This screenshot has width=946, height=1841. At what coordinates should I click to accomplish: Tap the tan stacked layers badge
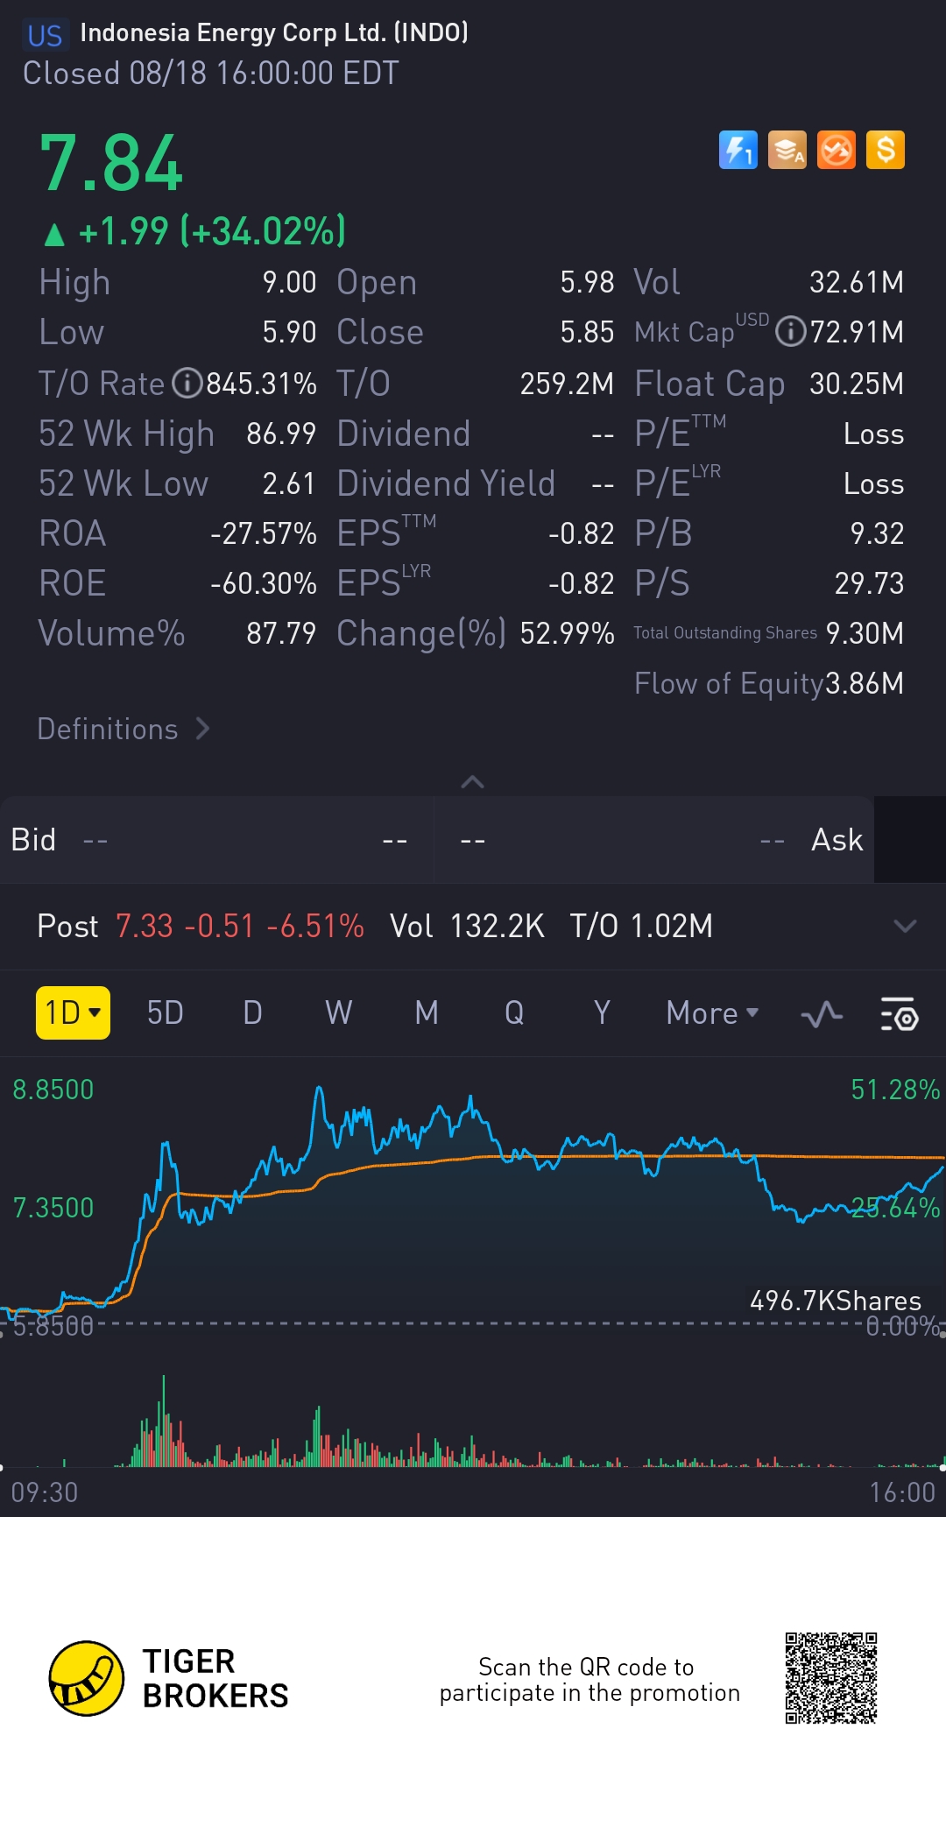(x=787, y=150)
